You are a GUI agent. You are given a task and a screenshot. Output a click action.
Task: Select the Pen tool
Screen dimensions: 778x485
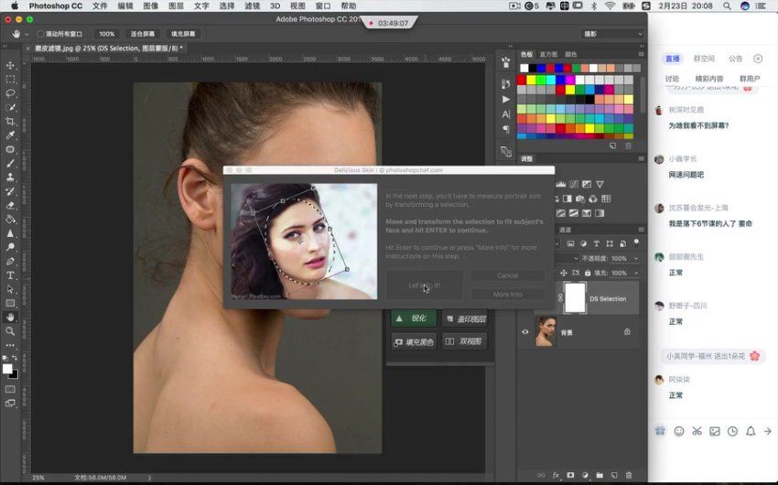click(x=10, y=261)
